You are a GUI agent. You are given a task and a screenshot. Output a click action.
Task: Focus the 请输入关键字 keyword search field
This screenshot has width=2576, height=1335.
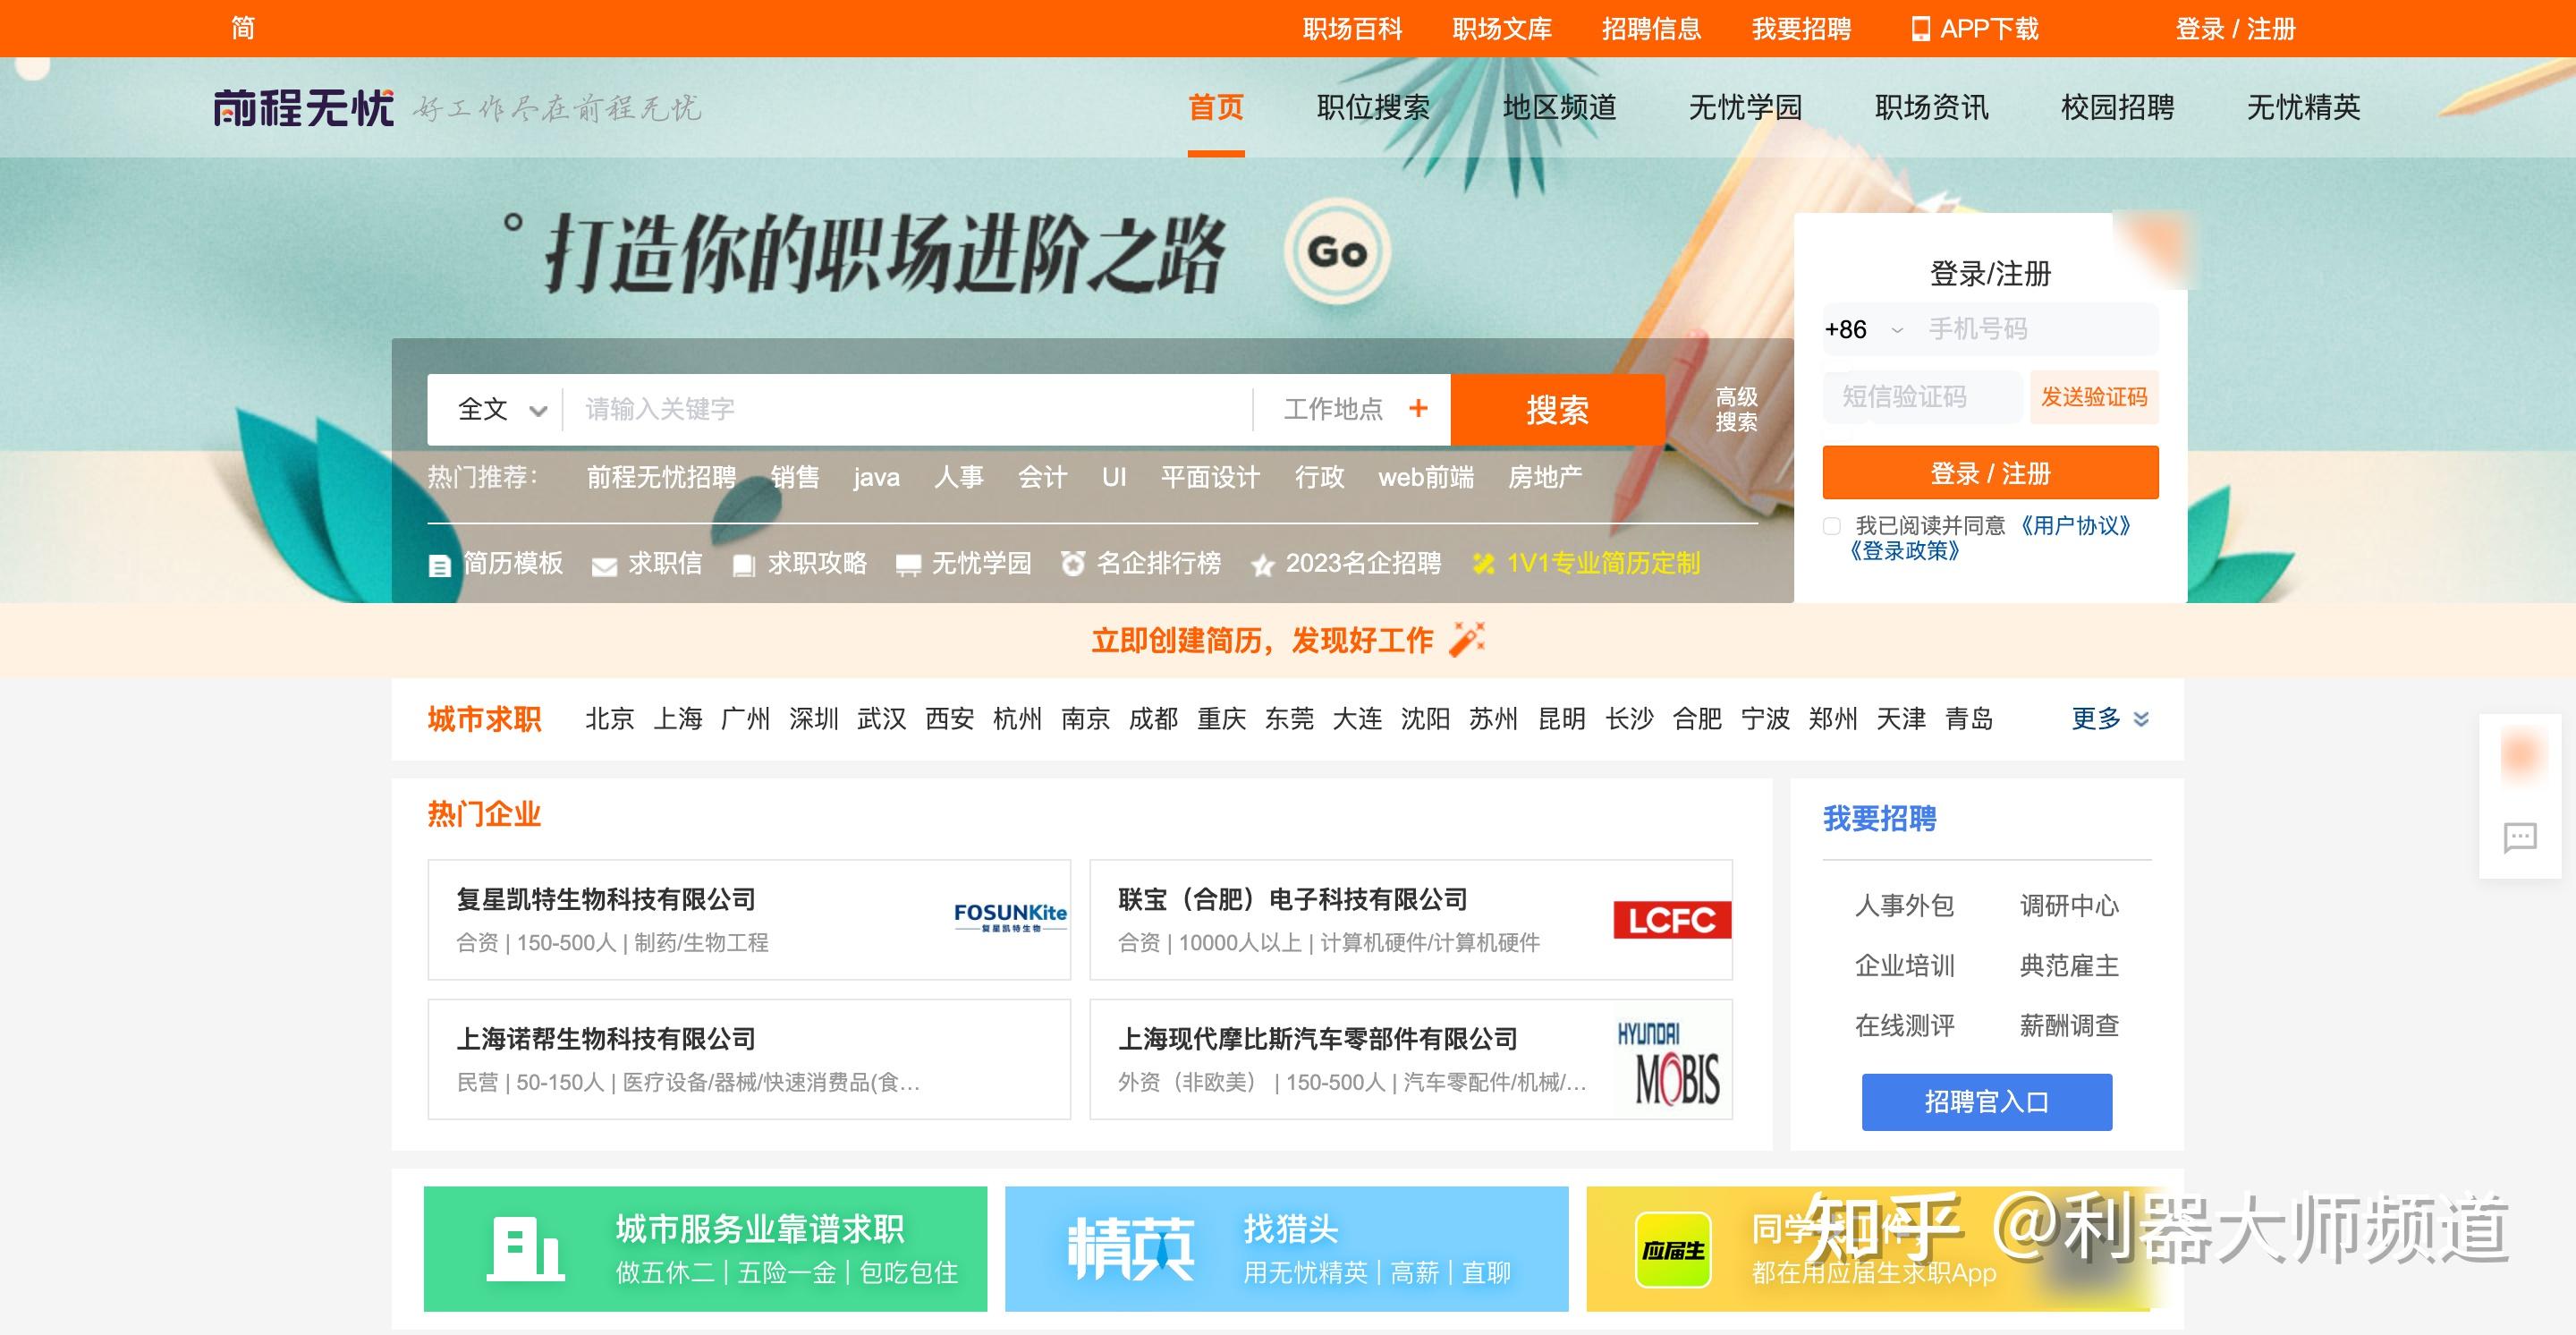click(x=908, y=409)
